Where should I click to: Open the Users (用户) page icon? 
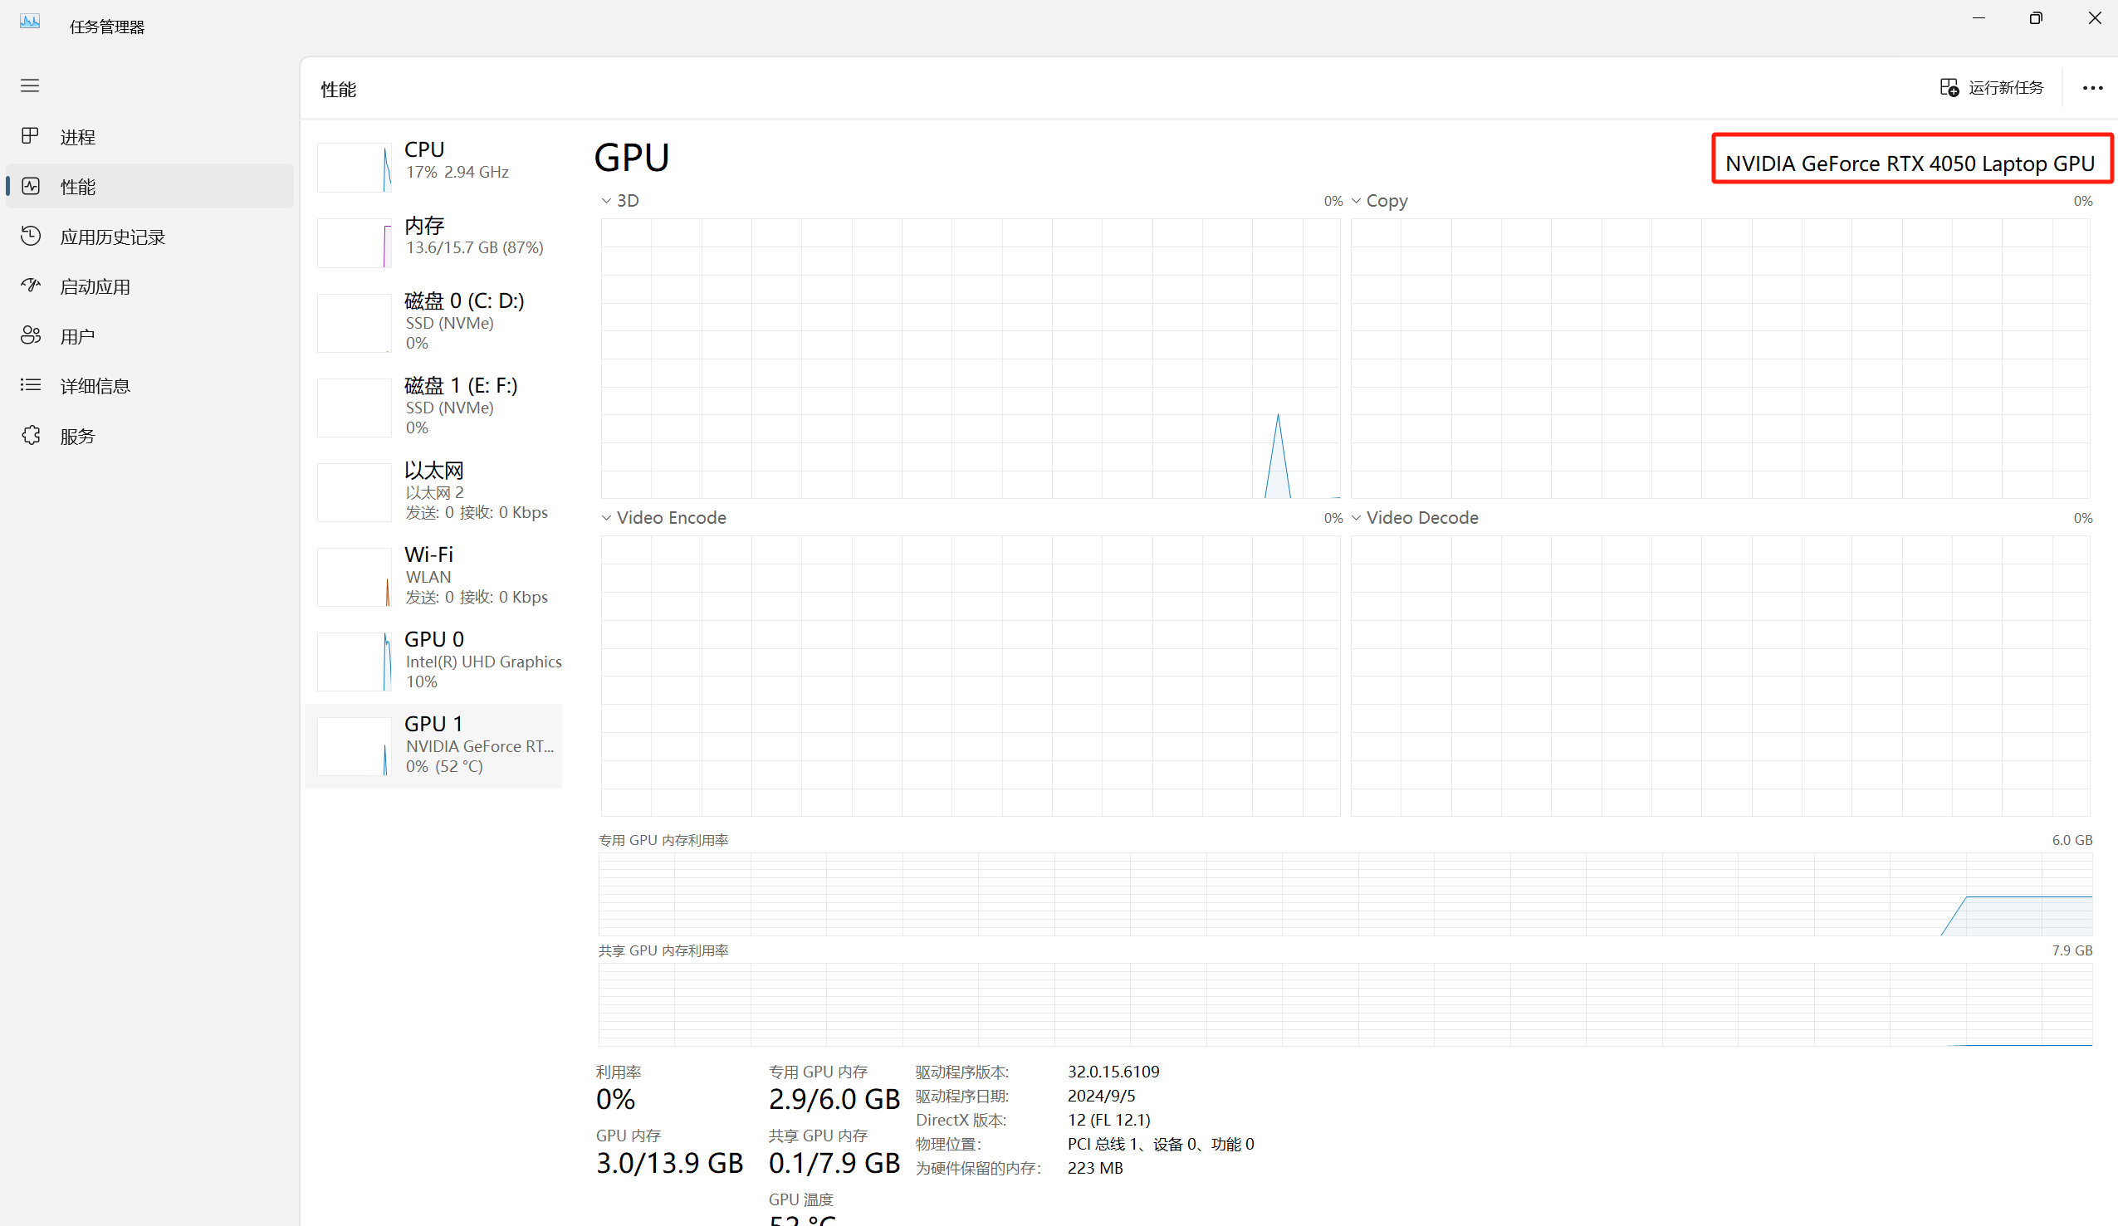tap(30, 336)
